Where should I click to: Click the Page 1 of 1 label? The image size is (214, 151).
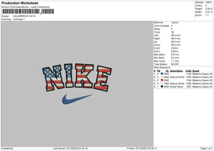coord(207,148)
